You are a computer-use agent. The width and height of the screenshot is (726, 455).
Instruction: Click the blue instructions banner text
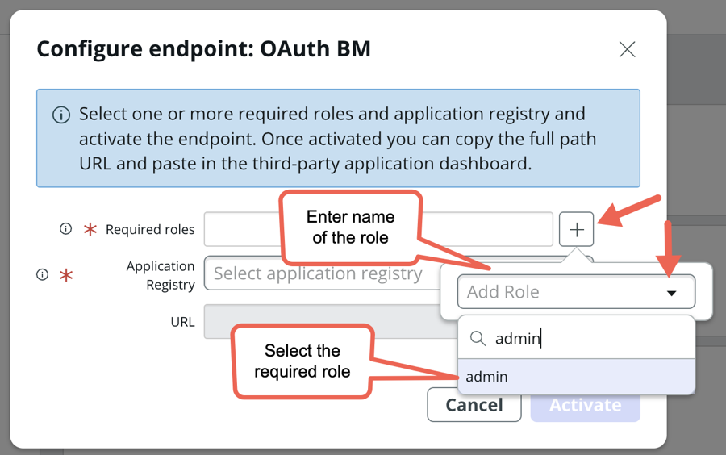click(x=337, y=139)
